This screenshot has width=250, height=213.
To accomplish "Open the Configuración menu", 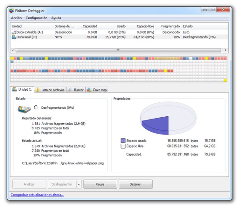I will tap(37, 18).
